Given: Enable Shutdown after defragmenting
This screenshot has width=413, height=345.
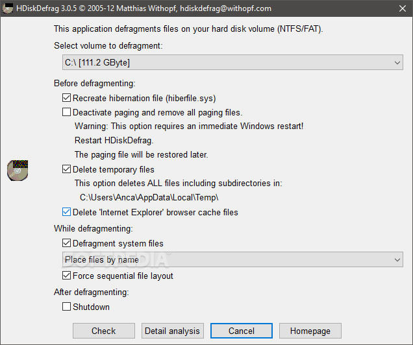Looking at the screenshot, I should [66, 307].
